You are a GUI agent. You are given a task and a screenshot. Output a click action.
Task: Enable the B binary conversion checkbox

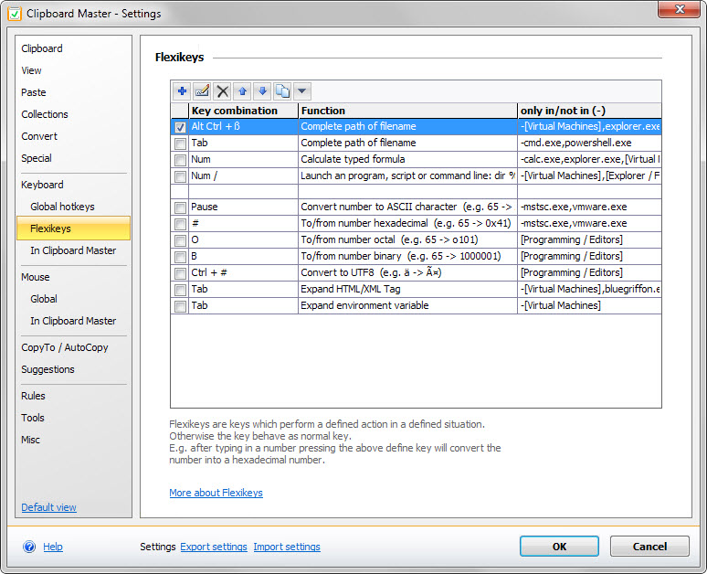point(180,257)
